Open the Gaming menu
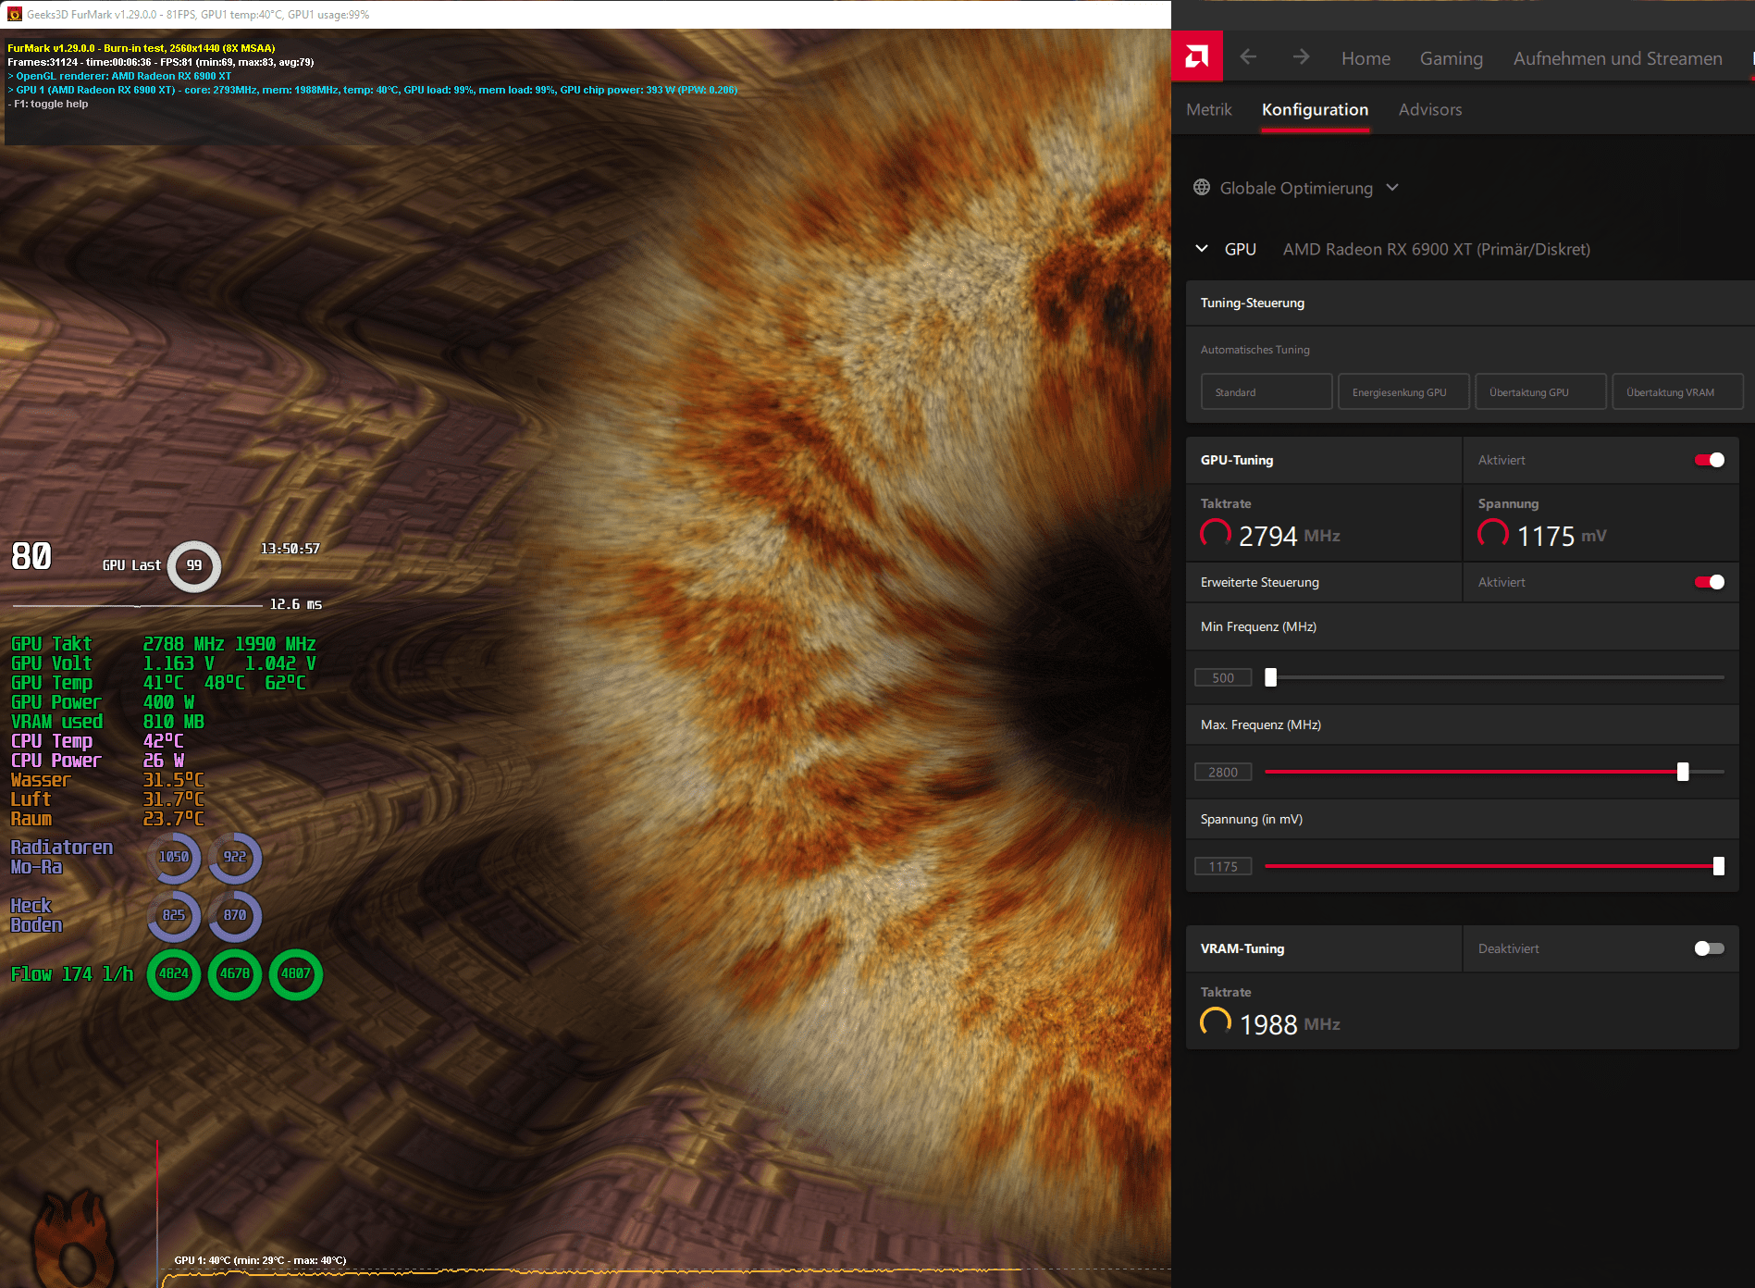The height and width of the screenshot is (1288, 1755). pyautogui.click(x=1452, y=58)
